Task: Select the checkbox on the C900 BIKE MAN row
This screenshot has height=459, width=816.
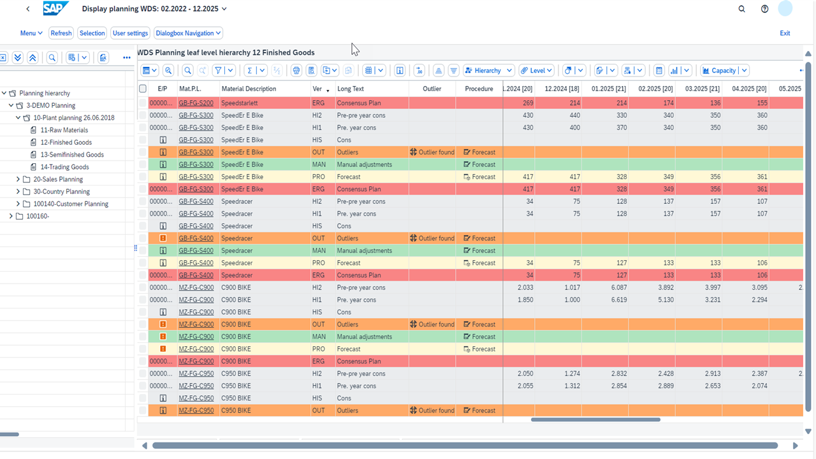Action: [x=143, y=336]
